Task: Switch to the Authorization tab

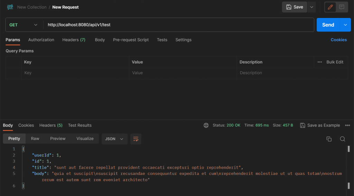Action: point(41,40)
